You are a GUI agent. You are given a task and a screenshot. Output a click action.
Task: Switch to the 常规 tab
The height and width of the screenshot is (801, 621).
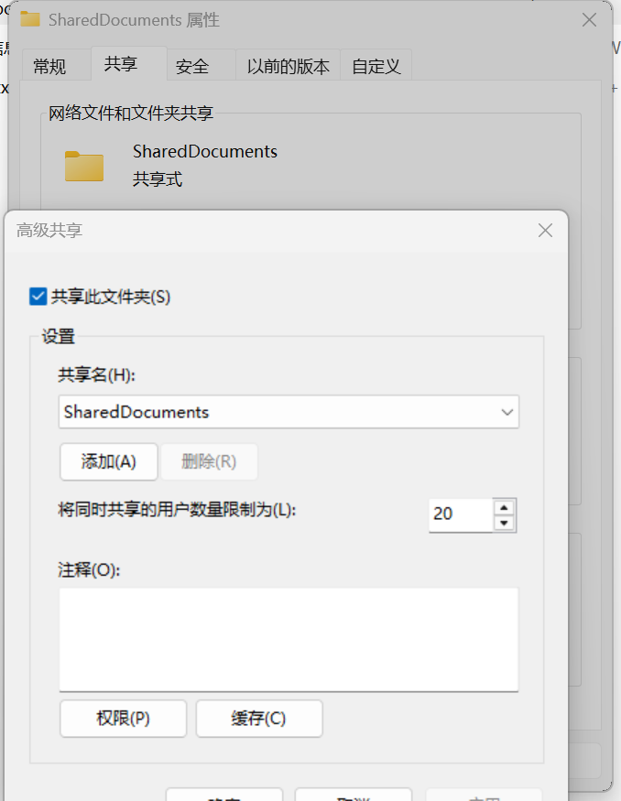pyautogui.click(x=49, y=66)
